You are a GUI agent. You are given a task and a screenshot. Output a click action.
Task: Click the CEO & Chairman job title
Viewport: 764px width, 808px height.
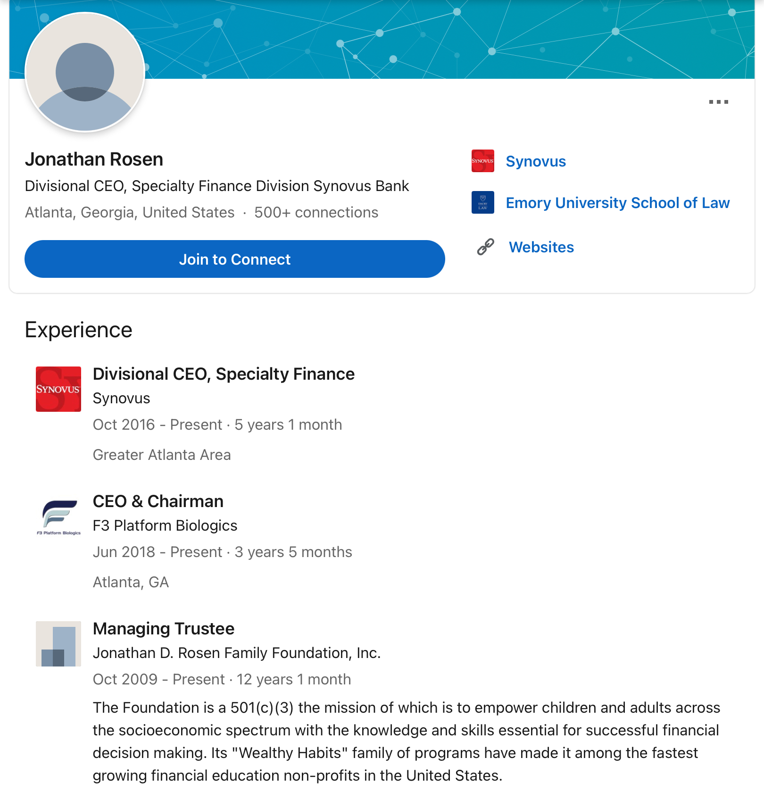coord(158,501)
